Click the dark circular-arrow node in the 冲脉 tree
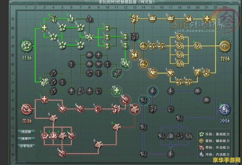This screenshot has width=242, height=165. tap(170, 109)
